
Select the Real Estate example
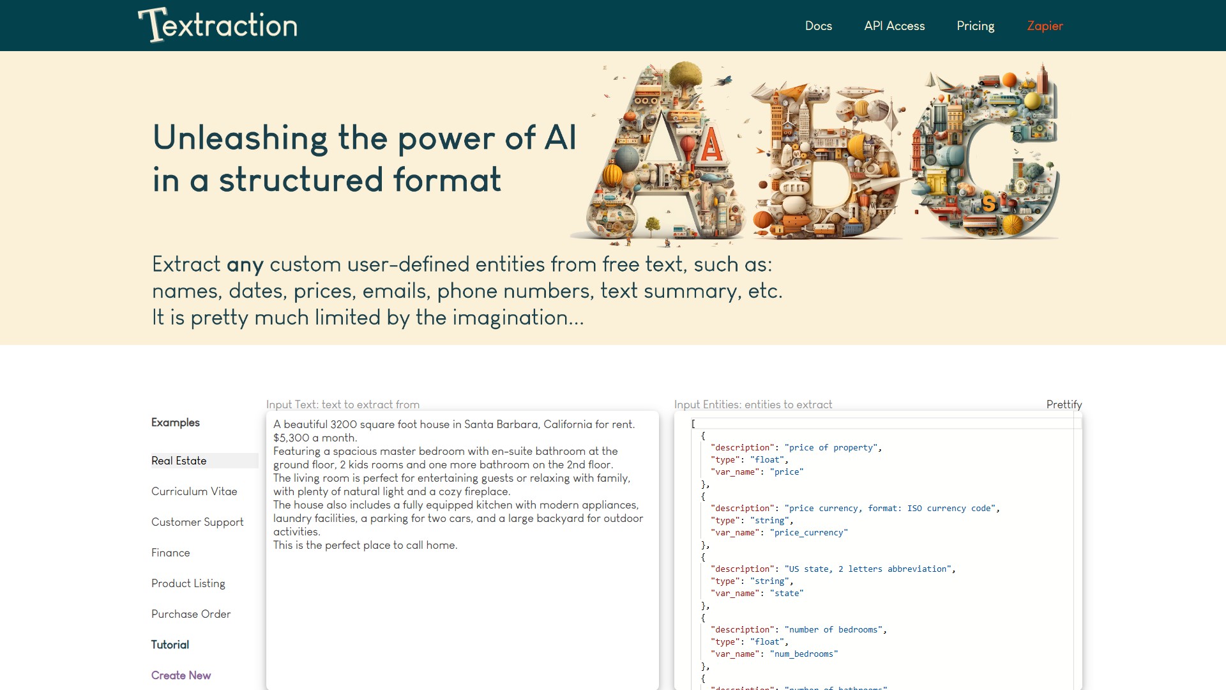click(x=178, y=461)
